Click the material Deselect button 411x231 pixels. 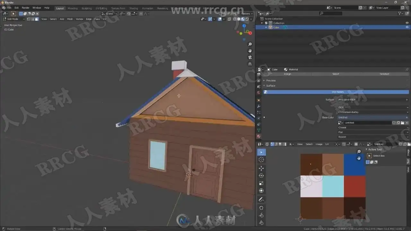(x=384, y=74)
